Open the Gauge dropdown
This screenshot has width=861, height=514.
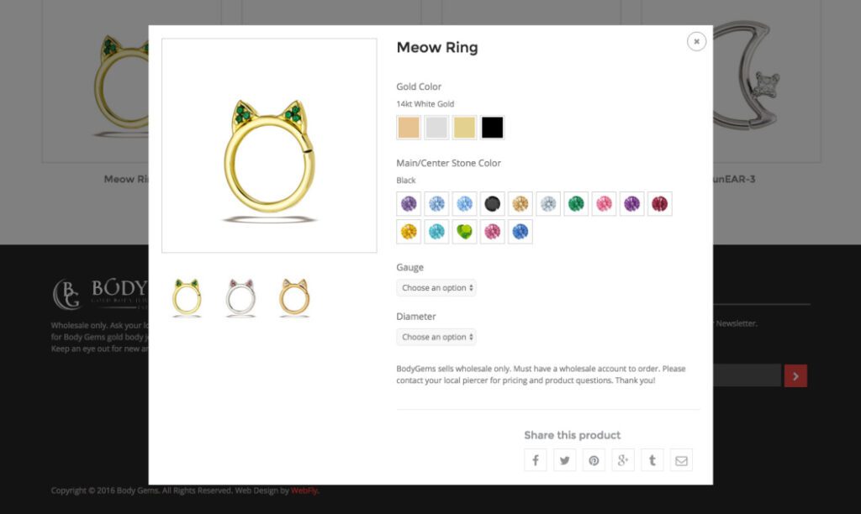pyautogui.click(x=436, y=287)
